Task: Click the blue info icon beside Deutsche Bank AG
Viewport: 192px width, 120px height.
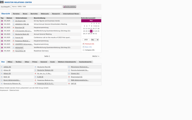Action: pos(13,34)
